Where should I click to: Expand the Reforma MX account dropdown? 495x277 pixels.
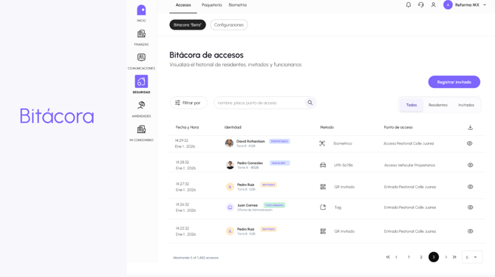(485, 4)
